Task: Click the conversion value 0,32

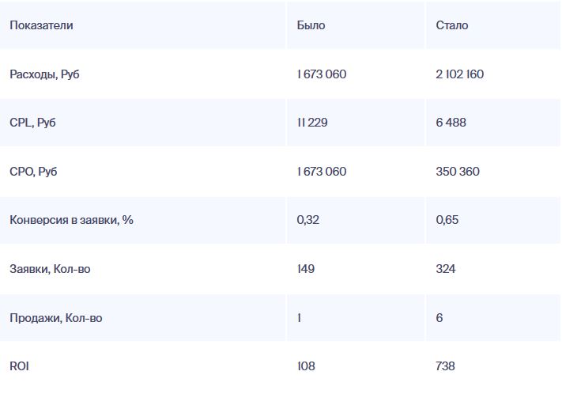Action: click(x=308, y=220)
